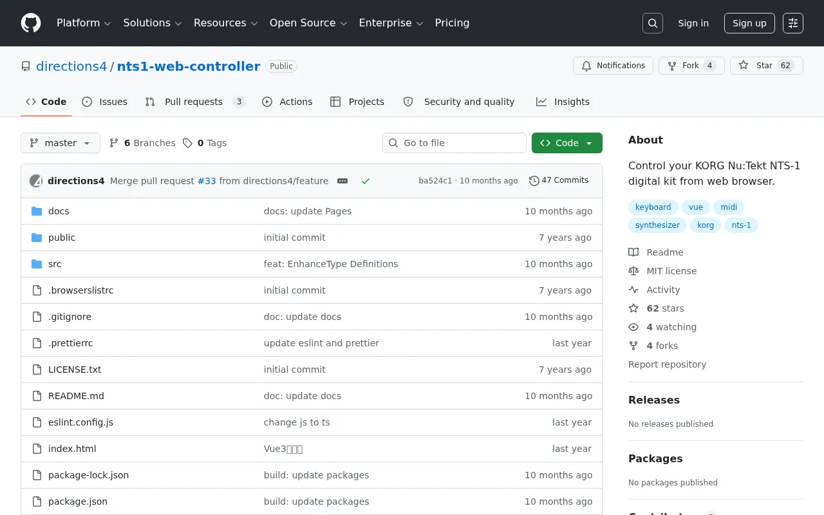The height and width of the screenshot is (515, 824).
Task: Click the .gitignore file icon
Action: (x=37, y=317)
